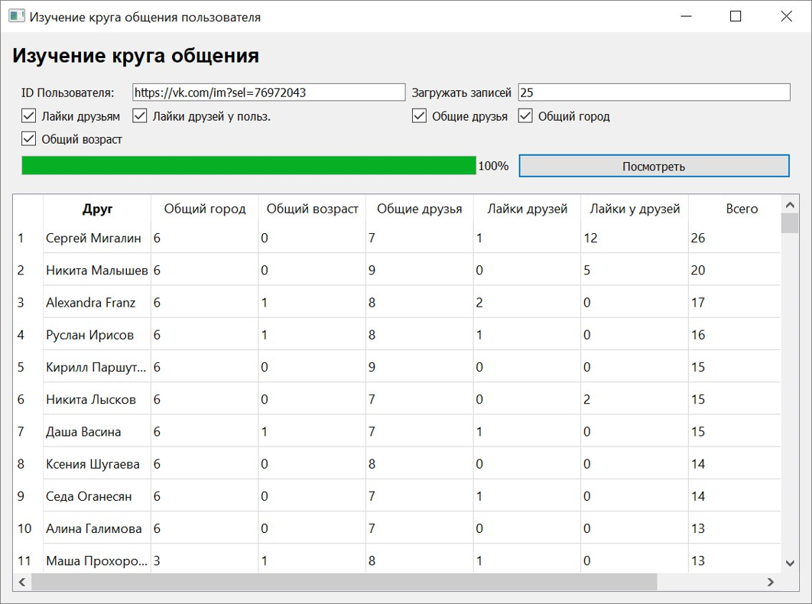Viewport: 812px width, 604px height.
Task: Click the ID Пользователя input field
Action: coord(268,92)
